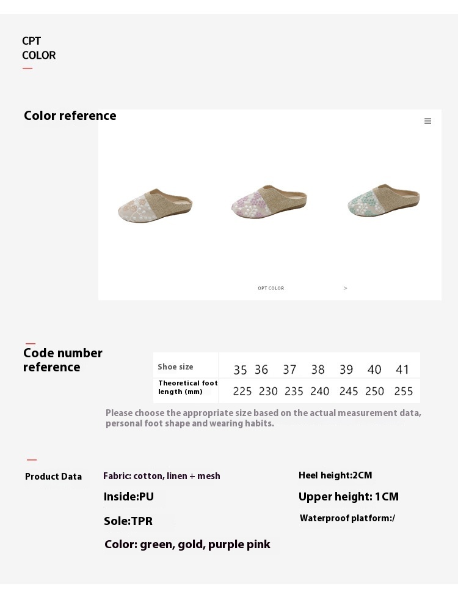This screenshot has height=591, width=458.
Task: Click the 255 foot length value
Action: pyautogui.click(x=404, y=391)
